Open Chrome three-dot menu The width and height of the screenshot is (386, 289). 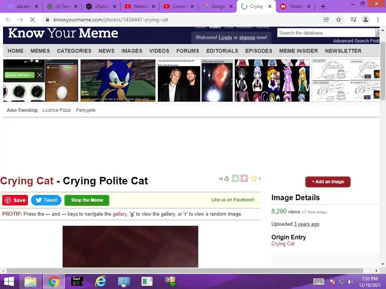(x=378, y=20)
